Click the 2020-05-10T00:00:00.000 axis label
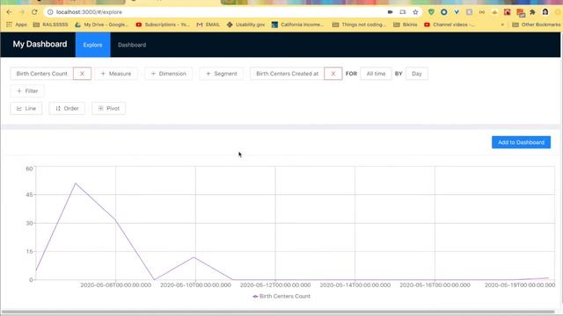 click(x=195, y=285)
